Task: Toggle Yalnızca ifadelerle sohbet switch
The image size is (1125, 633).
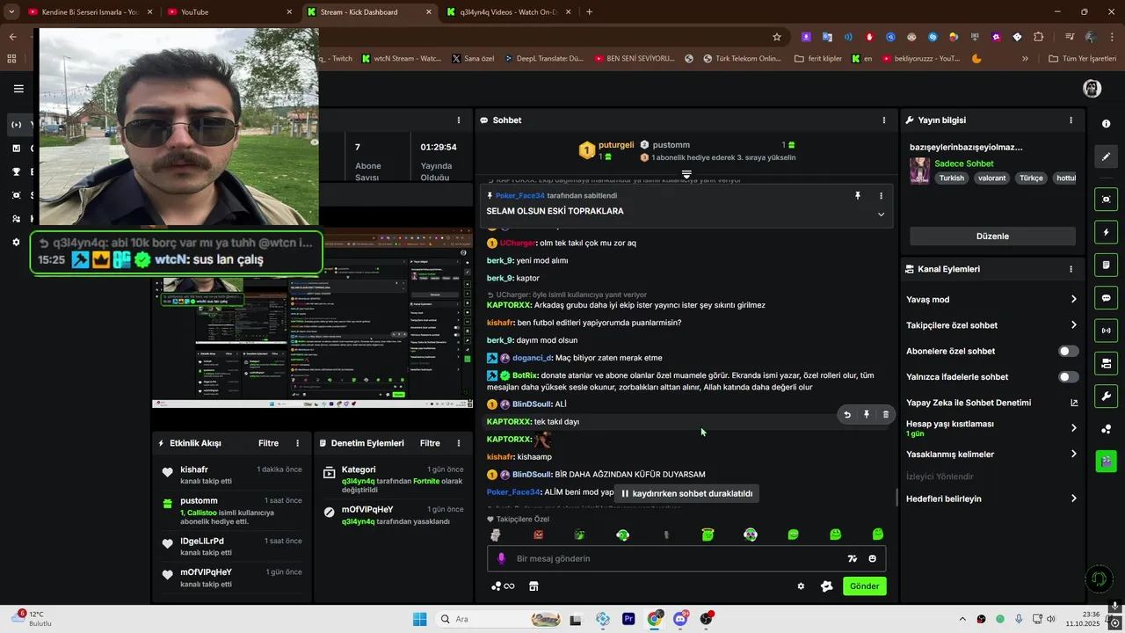Action: pos(1068,377)
